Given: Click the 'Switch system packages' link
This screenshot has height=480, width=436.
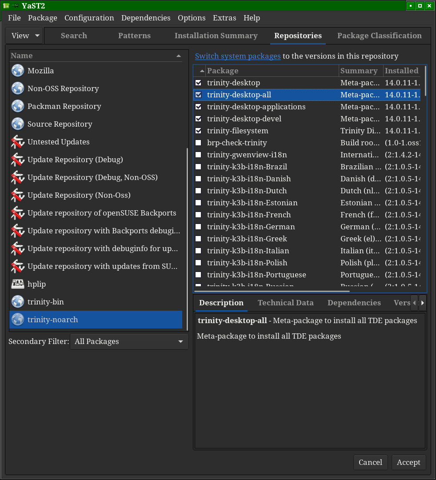Looking at the screenshot, I should click(x=238, y=56).
